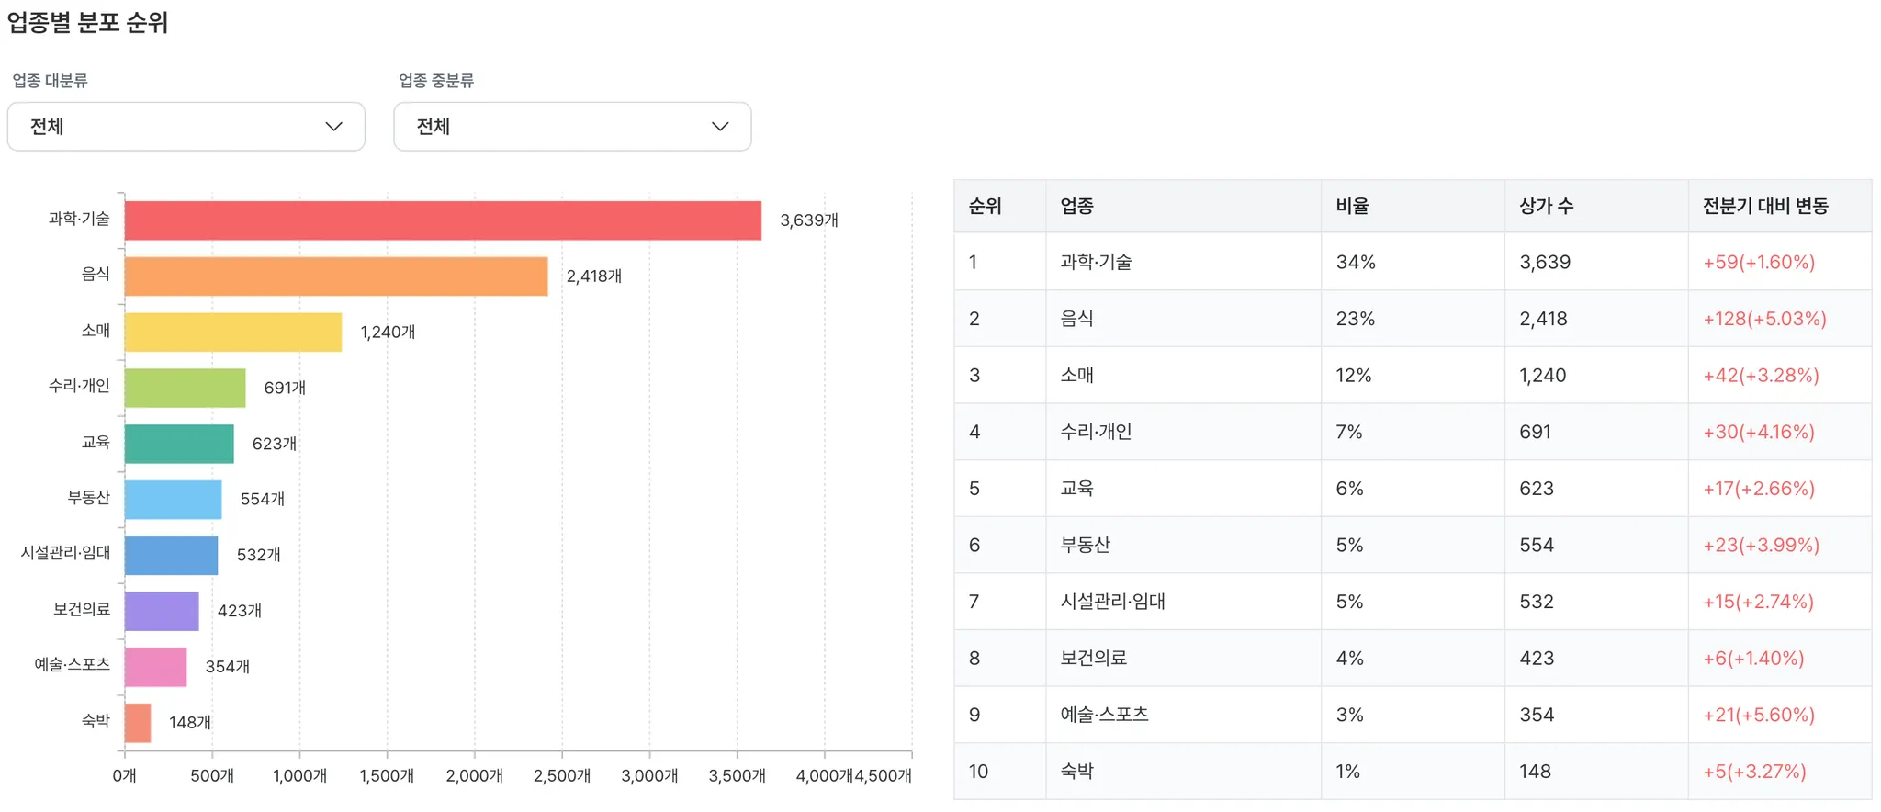
Task: Click the 순위 column header
Action: [x=986, y=207]
